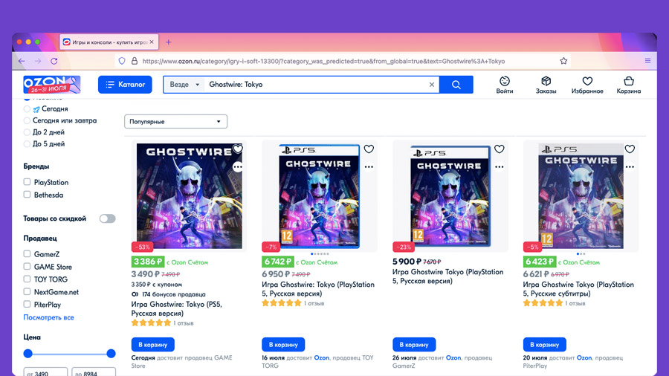The height and width of the screenshot is (376, 669).
Task: Check the GamerZ seller checkbox
Action: [x=27, y=254]
